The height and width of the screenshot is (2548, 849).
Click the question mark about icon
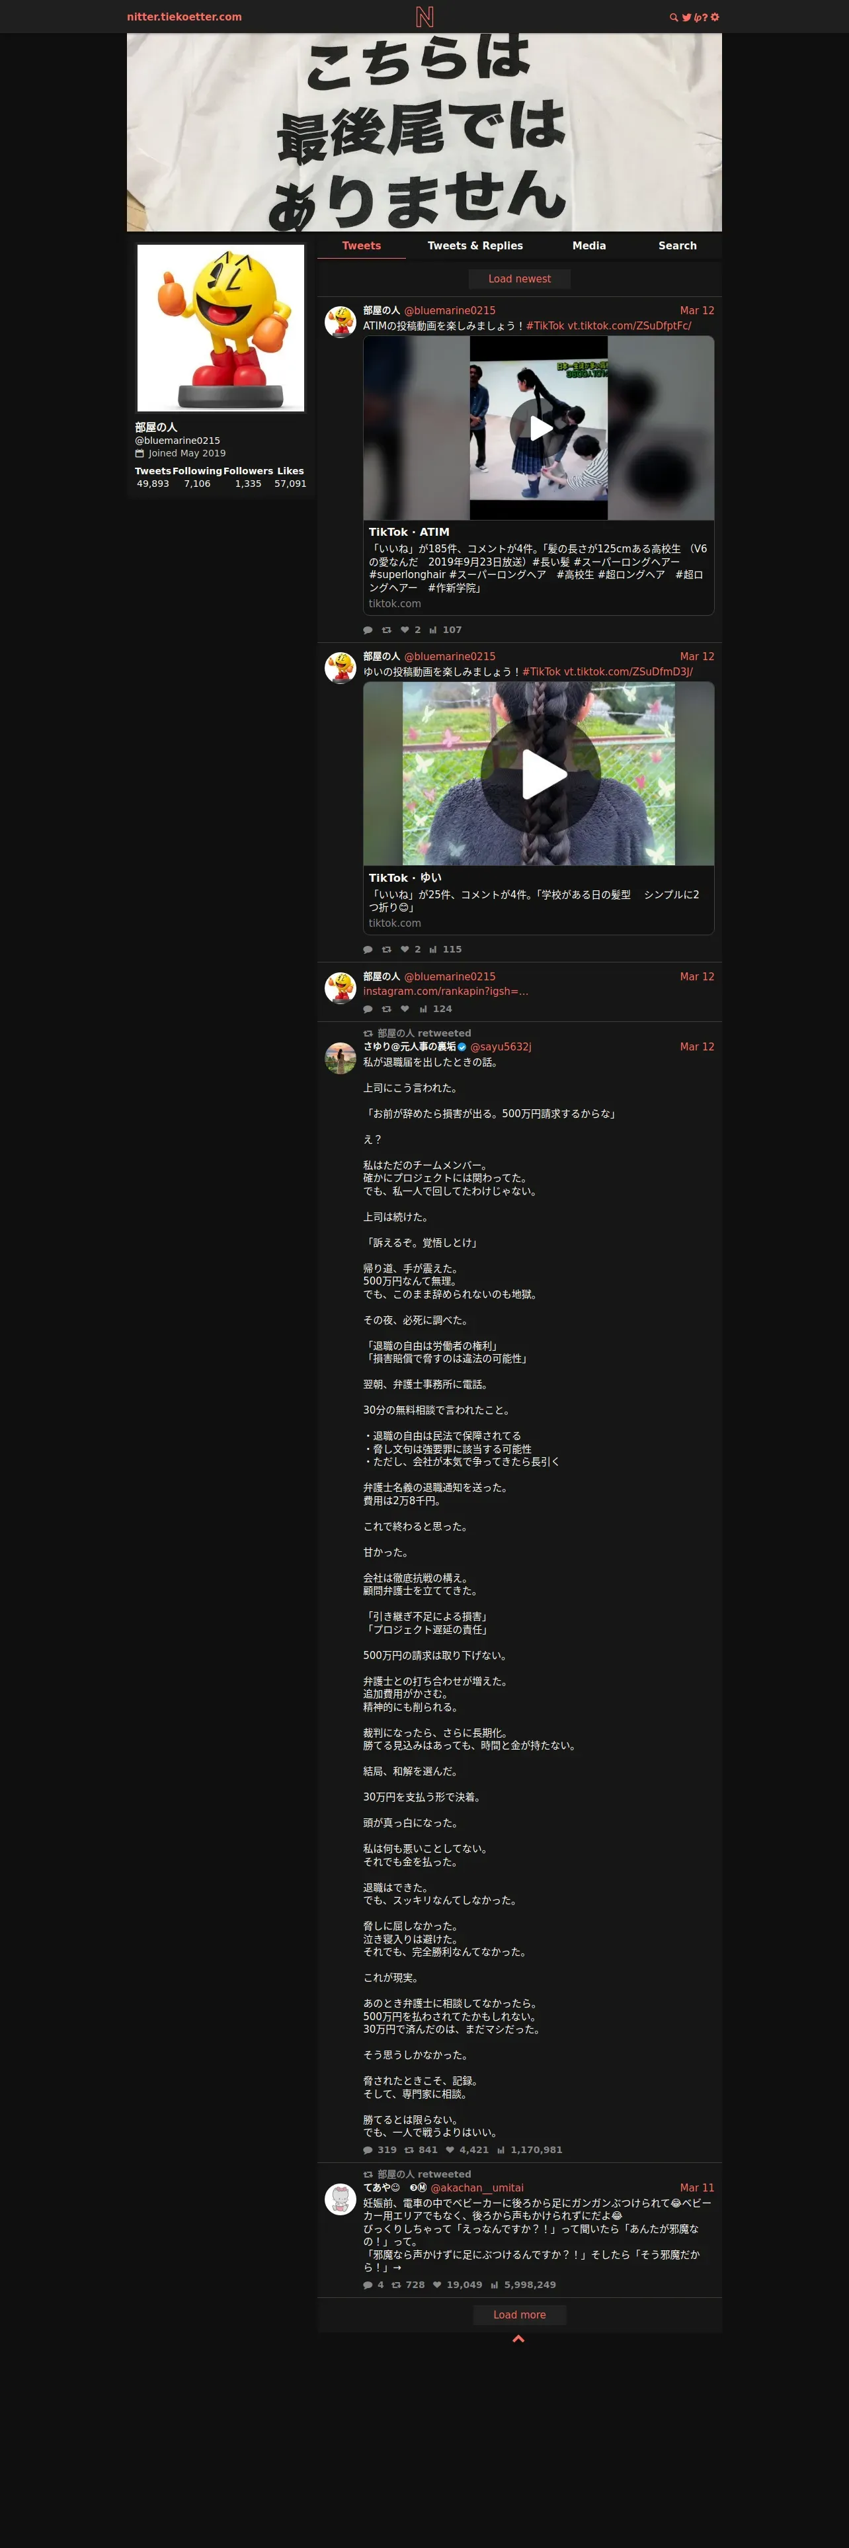click(x=706, y=17)
